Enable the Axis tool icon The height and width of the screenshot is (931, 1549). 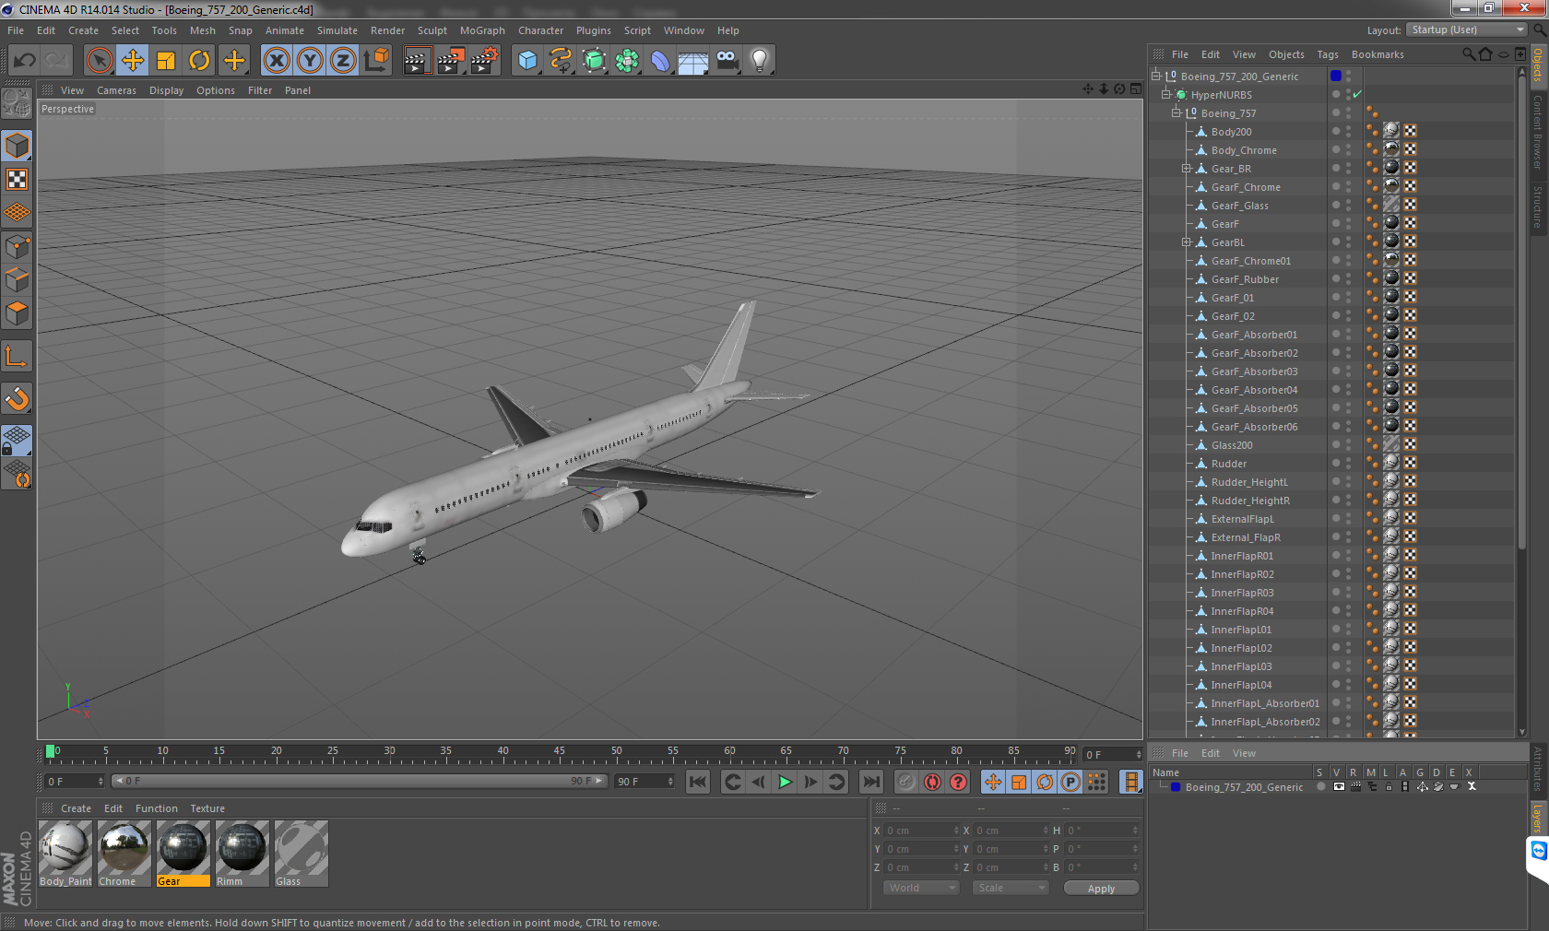pyautogui.click(x=17, y=356)
